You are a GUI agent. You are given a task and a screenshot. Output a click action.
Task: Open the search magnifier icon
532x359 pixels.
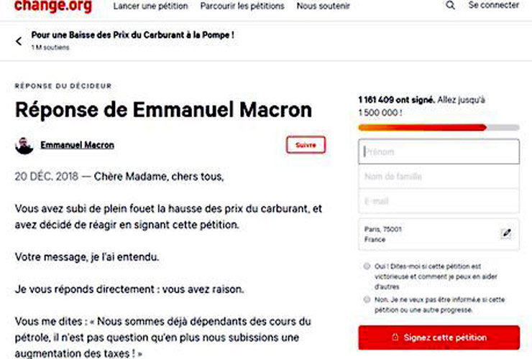[x=450, y=5]
